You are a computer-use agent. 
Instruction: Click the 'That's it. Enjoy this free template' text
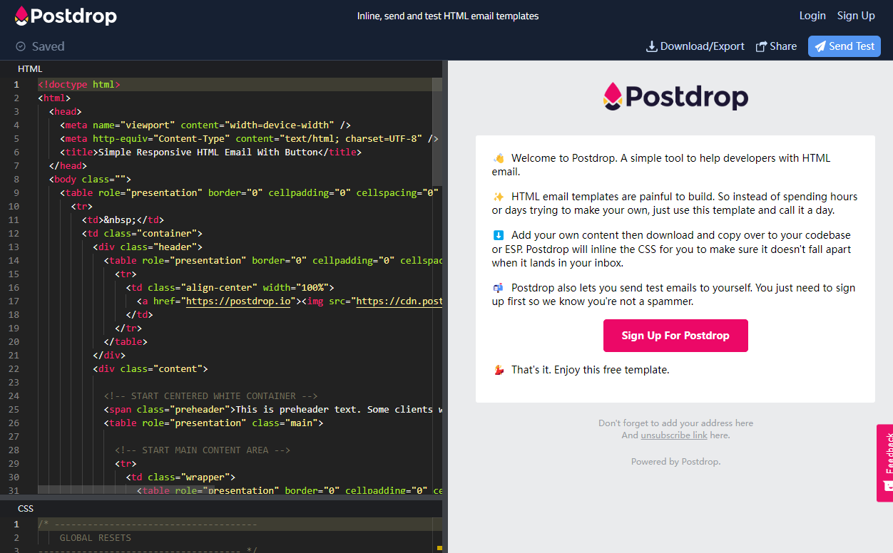[x=590, y=370]
